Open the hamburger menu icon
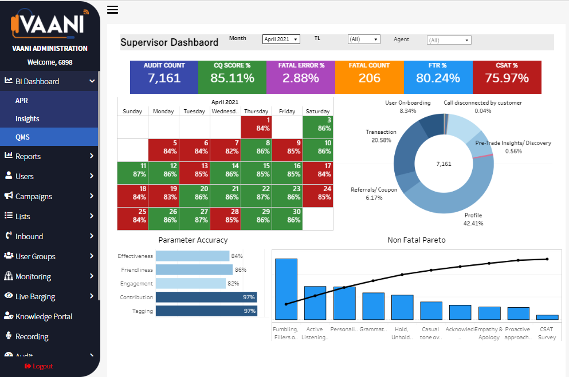 (x=112, y=10)
